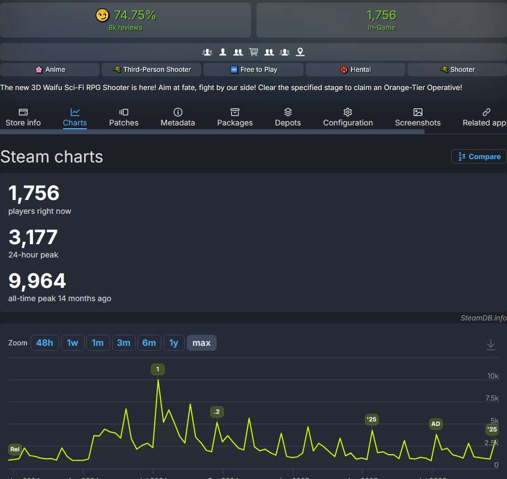Image resolution: width=507 pixels, height=479 pixels.
Task: Set chart zoom to 1y
Action: [174, 343]
